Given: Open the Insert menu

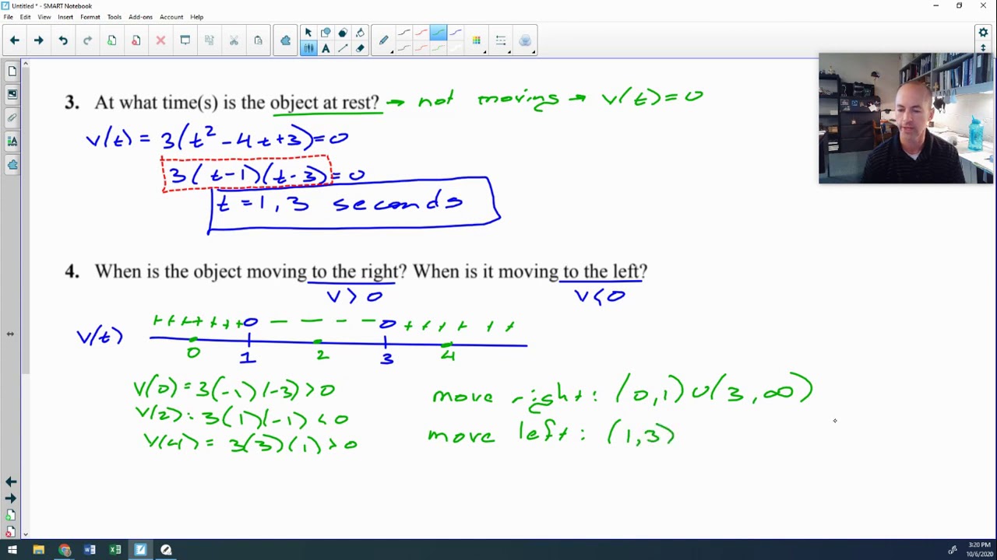Looking at the screenshot, I should click(65, 16).
